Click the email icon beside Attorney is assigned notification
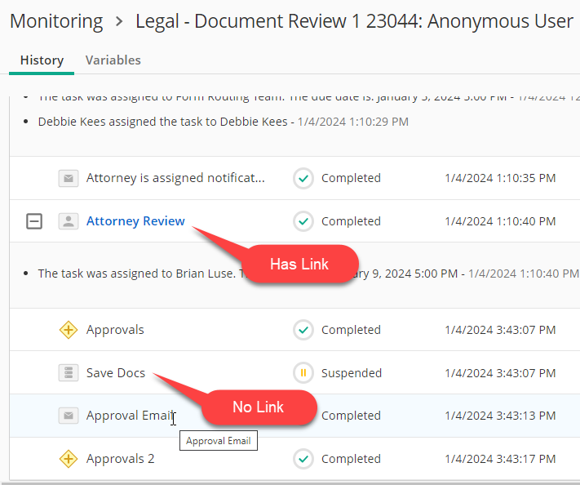This screenshot has width=580, height=485. point(69,179)
